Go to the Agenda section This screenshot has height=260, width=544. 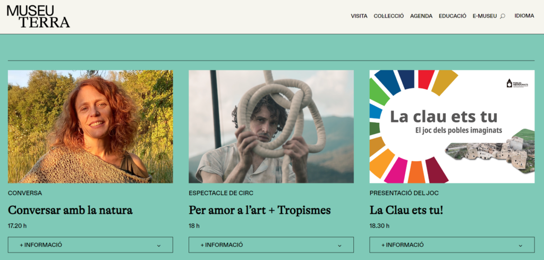(x=421, y=16)
